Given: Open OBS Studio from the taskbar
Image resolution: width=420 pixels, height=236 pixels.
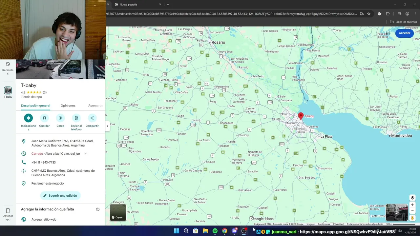Looking at the screenshot, I should pyautogui.click(x=244, y=231).
